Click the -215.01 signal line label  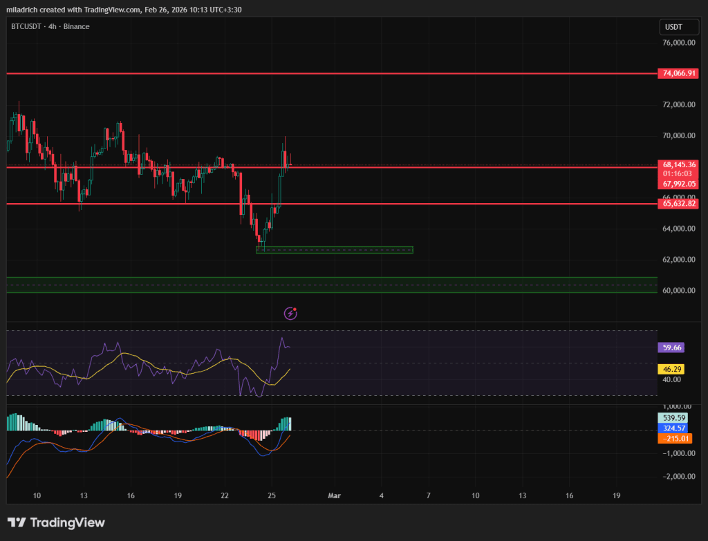point(675,439)
